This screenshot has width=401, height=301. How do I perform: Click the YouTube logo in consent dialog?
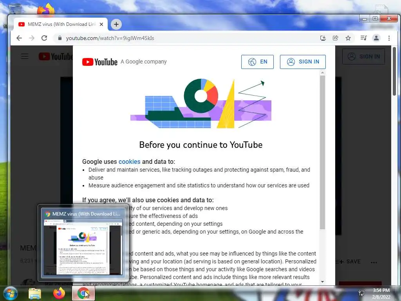tap(100, 62)
